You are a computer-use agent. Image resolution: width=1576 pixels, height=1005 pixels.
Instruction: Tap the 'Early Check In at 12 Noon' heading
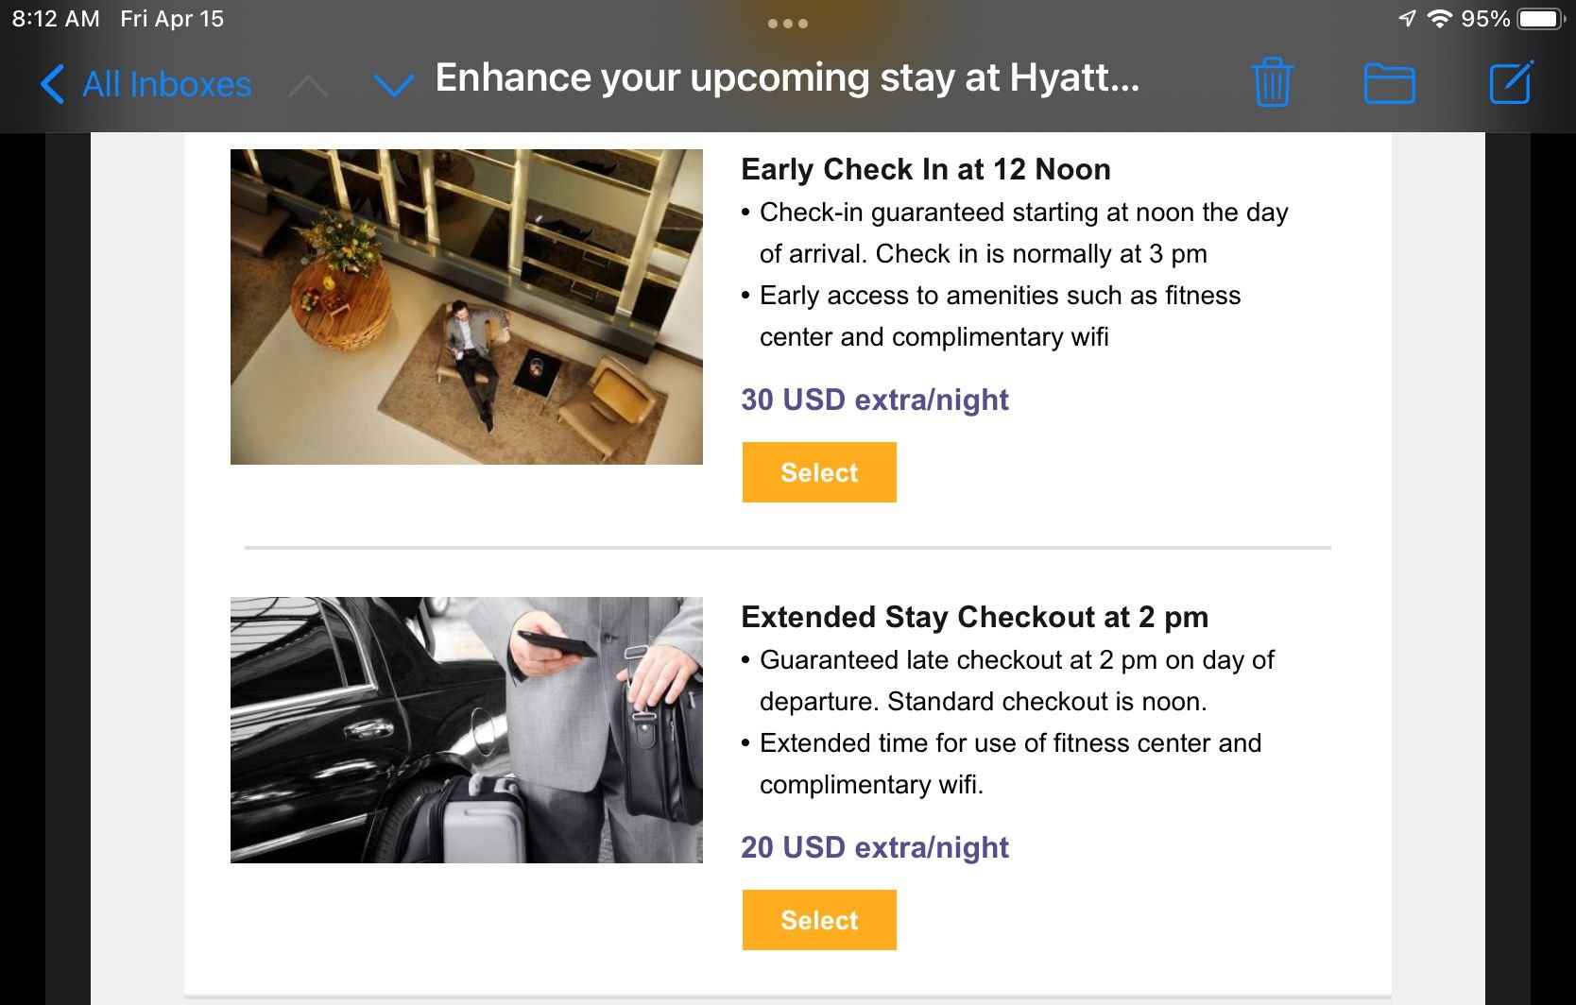(x=925, y=169)
